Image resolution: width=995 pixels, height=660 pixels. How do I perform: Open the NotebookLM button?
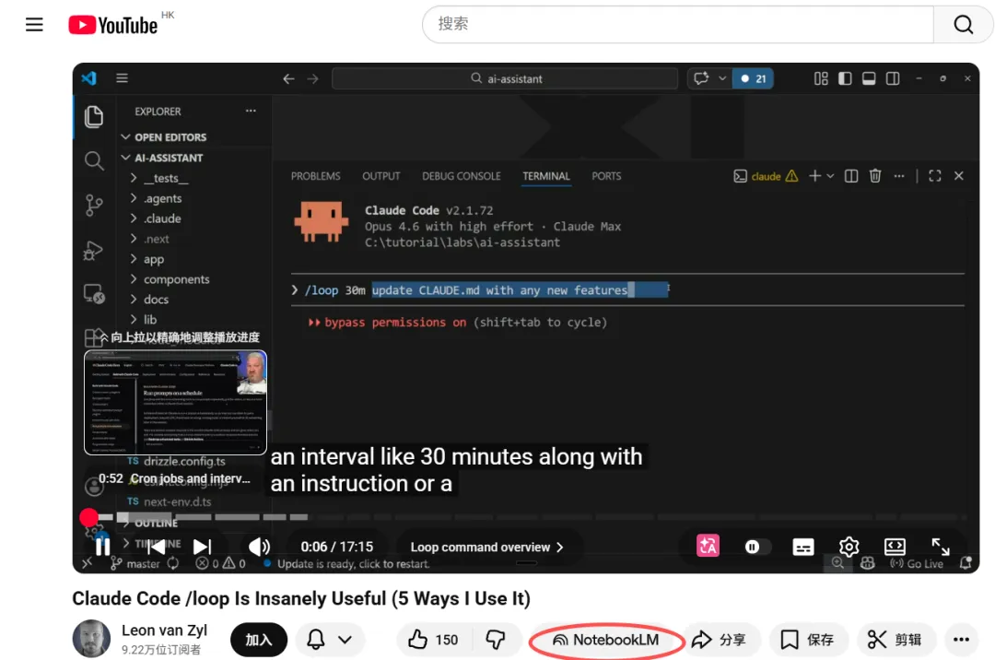pos(606,640)
